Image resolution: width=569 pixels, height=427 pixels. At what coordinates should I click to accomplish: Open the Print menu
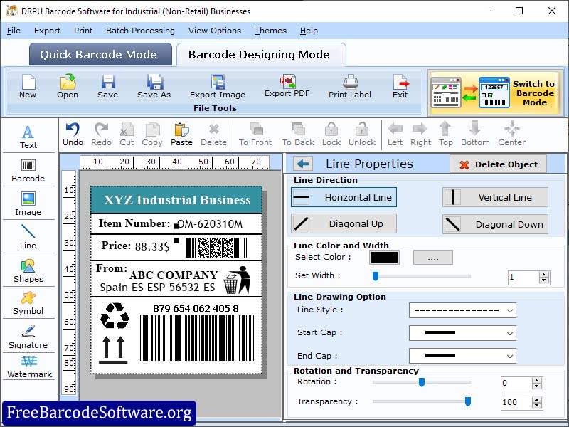click(83, 31)
